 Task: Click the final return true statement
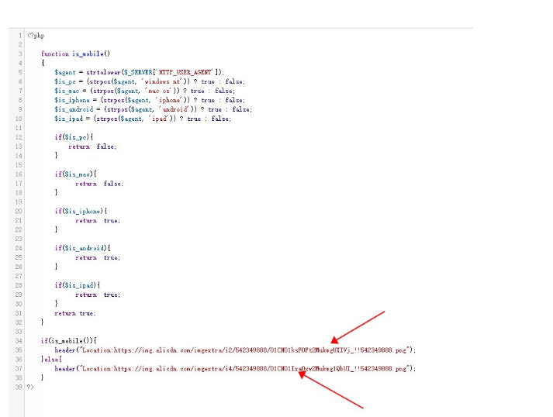pyautogui.click(x=74, y=313)
